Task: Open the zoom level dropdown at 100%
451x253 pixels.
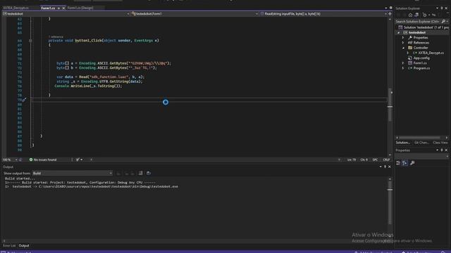Action: pyautogui.click(x=16, y=160)
